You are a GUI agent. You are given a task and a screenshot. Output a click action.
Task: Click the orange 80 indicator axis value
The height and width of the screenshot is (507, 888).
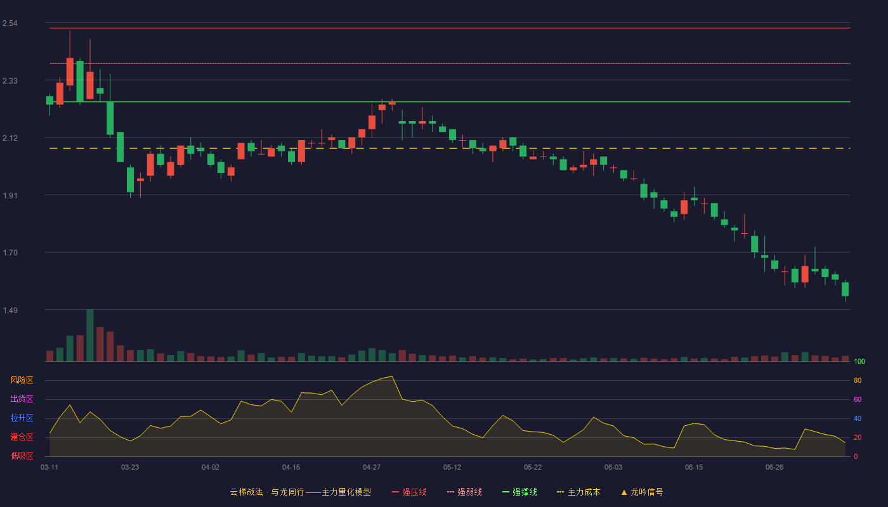tap(858, 380)
